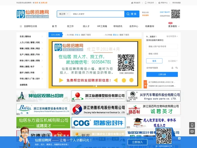Click the floating mobile phone icon
The height and width of the screenshot is (148, 197).
[192, 125]
